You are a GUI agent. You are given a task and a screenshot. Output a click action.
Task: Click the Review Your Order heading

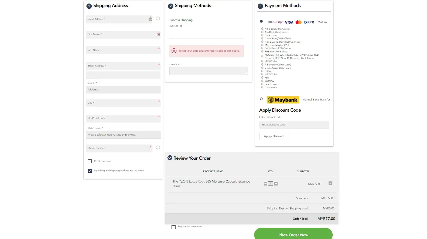(193, 158)
